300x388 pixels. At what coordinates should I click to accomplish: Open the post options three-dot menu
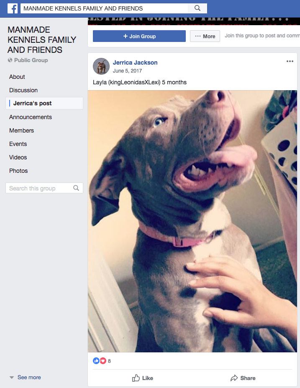(290, 61)
